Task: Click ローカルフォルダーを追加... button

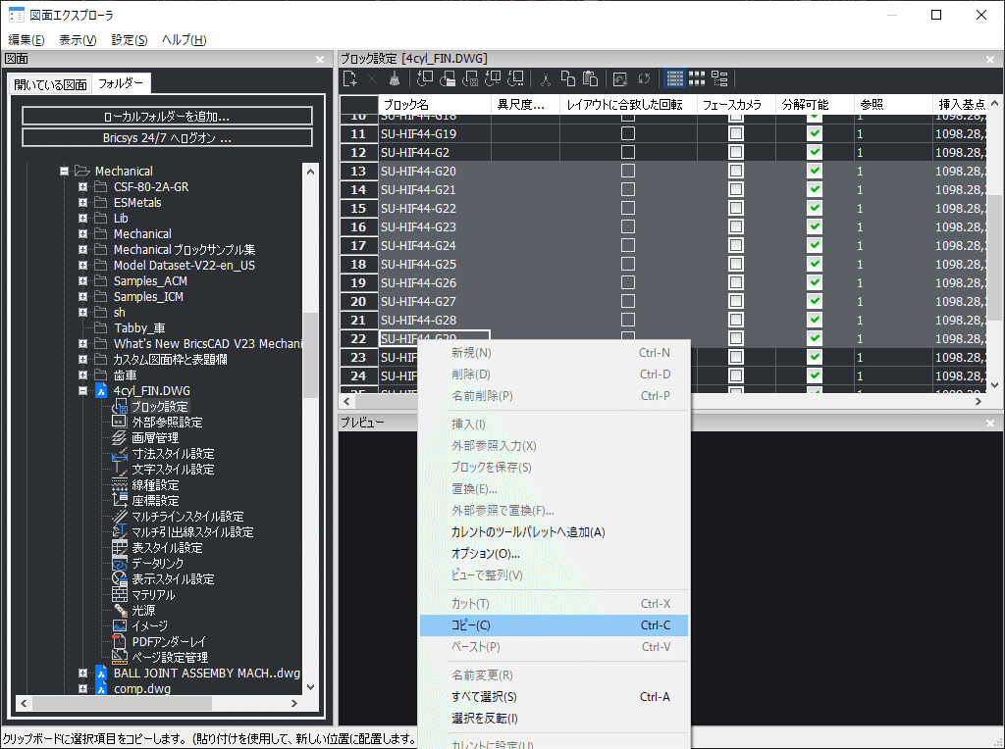Action: pos(167,117)
